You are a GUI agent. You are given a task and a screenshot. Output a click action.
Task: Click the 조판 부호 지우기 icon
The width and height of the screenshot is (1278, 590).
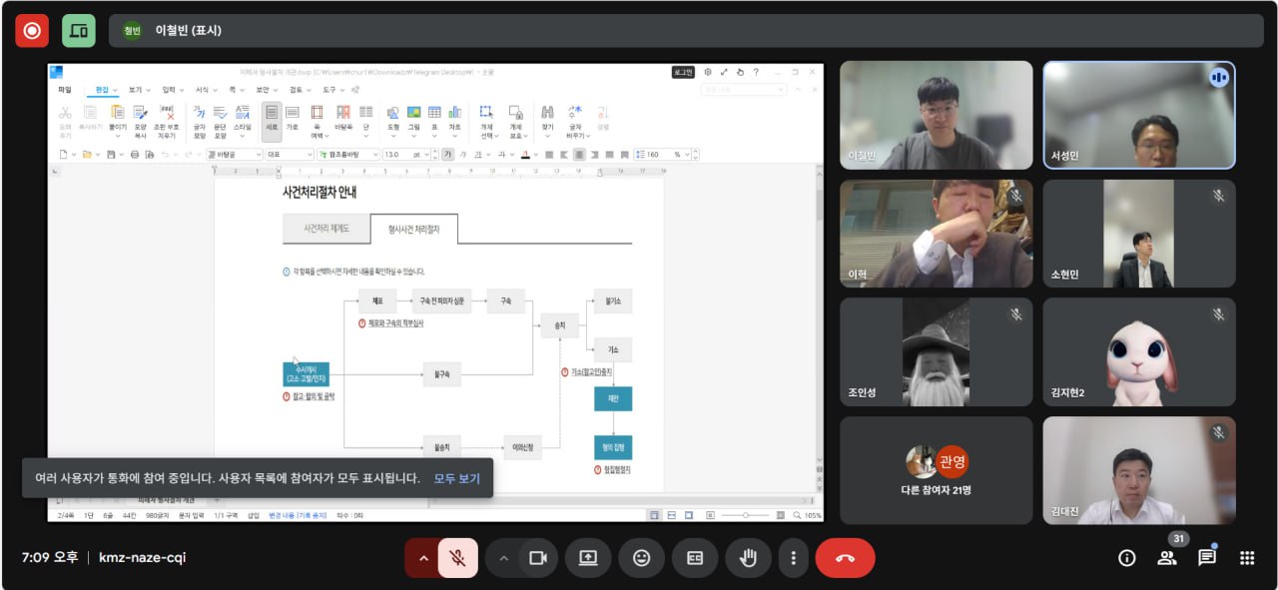coord(167,121)
